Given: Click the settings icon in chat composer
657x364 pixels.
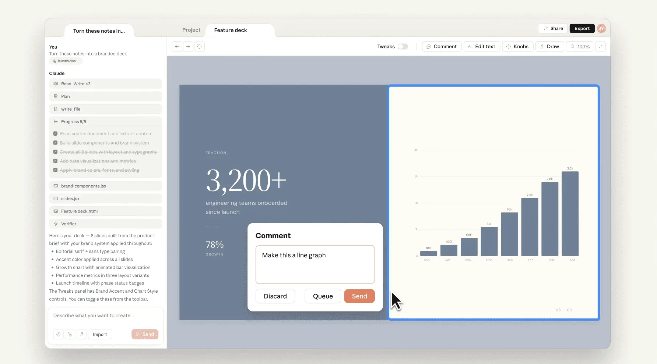Looking at the screenshot, I should [x=58, y=334].
